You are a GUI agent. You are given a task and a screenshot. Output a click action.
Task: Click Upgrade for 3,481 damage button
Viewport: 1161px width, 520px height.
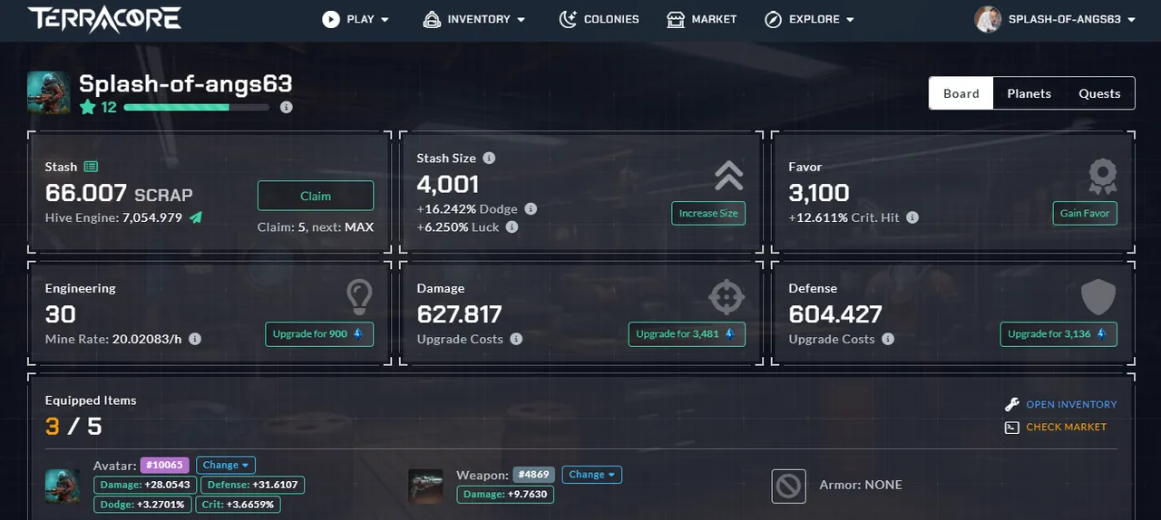pyautogui.click(x=687, y=334)
